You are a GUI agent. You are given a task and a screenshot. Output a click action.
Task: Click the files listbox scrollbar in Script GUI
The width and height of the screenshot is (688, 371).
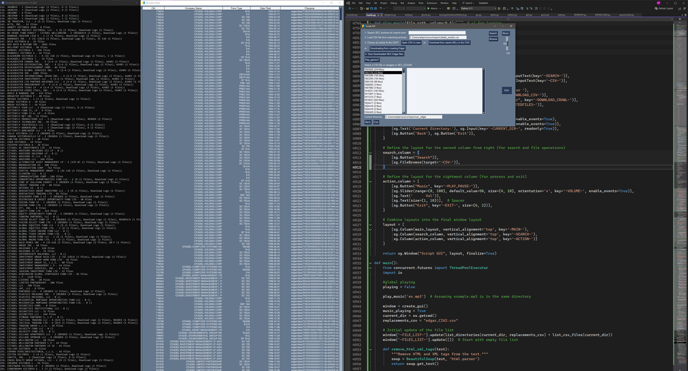[x=484, y=91]
